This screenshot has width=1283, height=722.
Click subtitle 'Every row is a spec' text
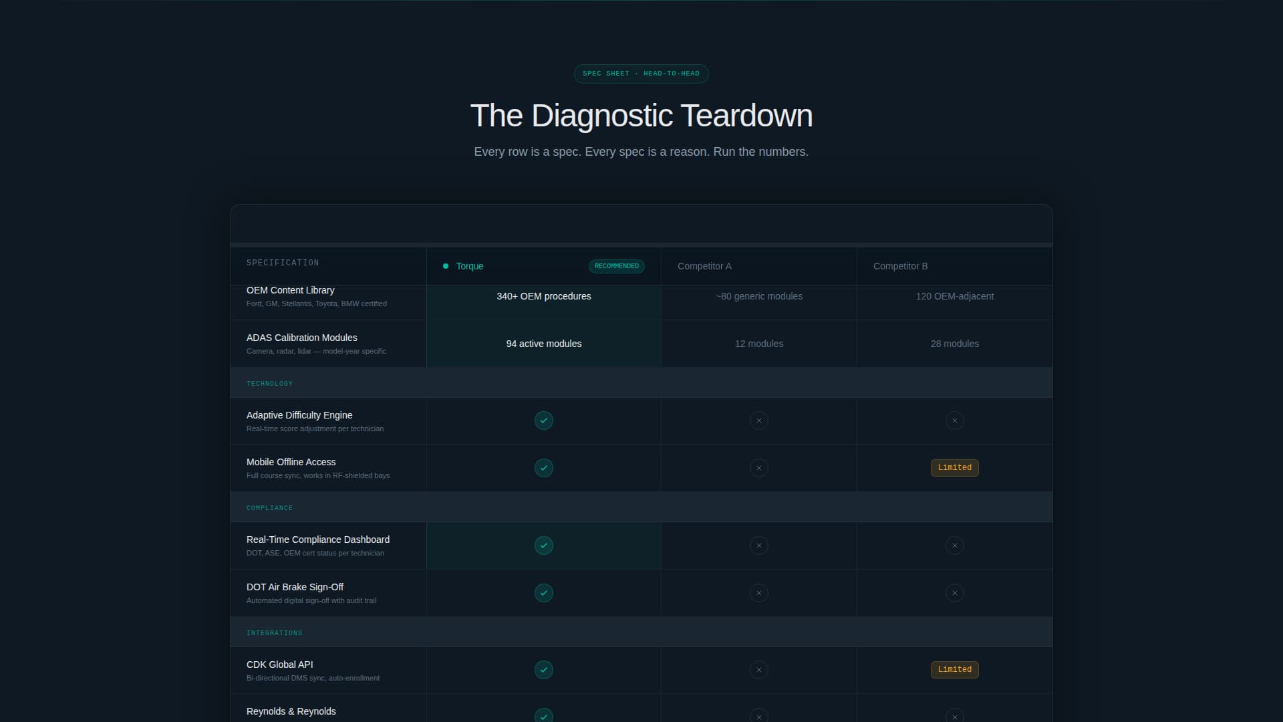[x=641, y=152]
